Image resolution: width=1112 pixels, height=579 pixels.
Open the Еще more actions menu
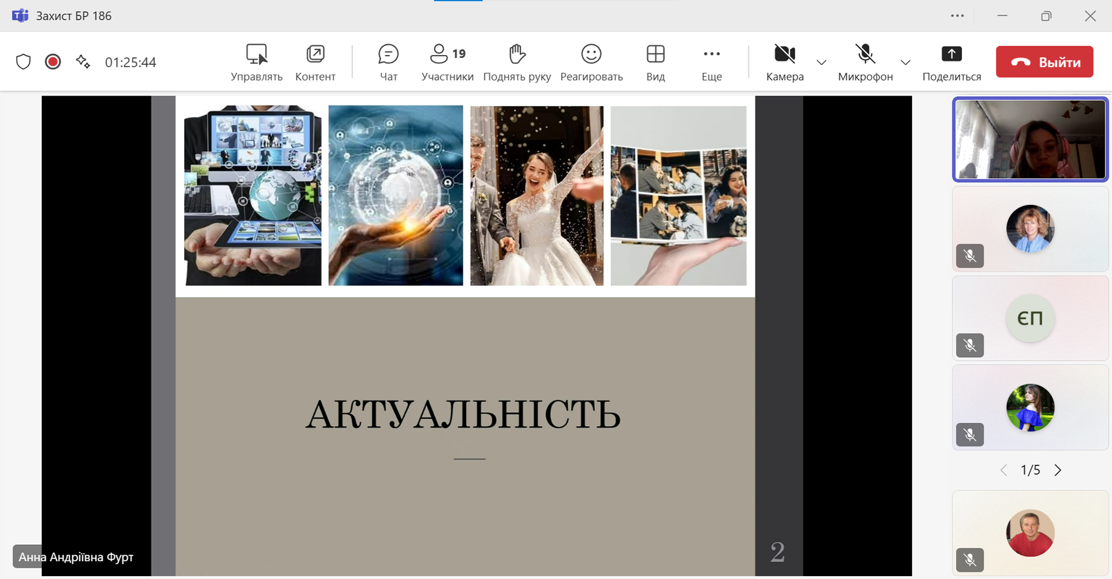coord(711,62)
